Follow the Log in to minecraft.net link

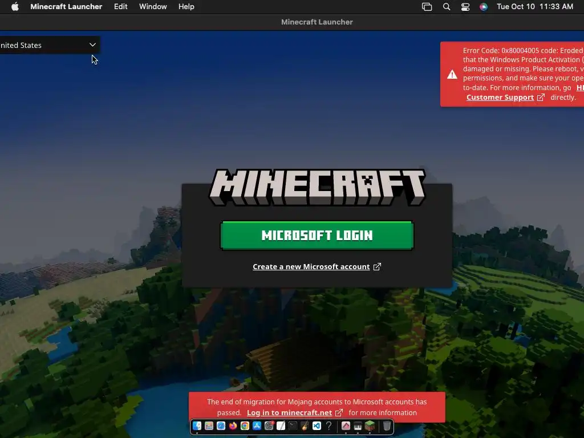click(289, 413)
